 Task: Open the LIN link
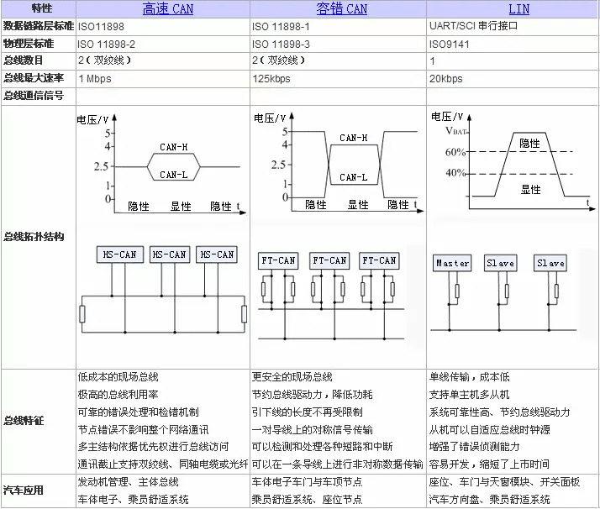(x=518, y=8)
